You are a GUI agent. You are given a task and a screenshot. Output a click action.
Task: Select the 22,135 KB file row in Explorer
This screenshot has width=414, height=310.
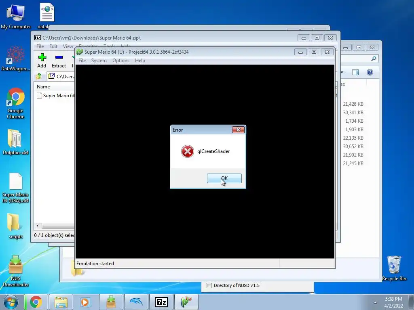[353, 138]
